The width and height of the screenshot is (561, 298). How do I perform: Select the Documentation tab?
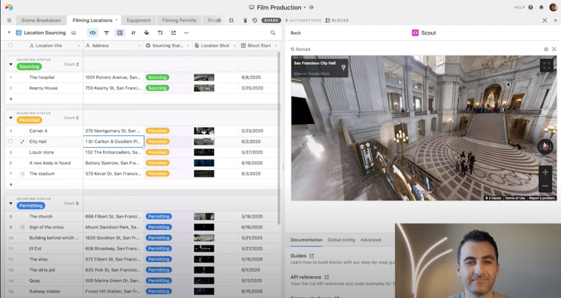pyautogui.click(x=306, y=240)
